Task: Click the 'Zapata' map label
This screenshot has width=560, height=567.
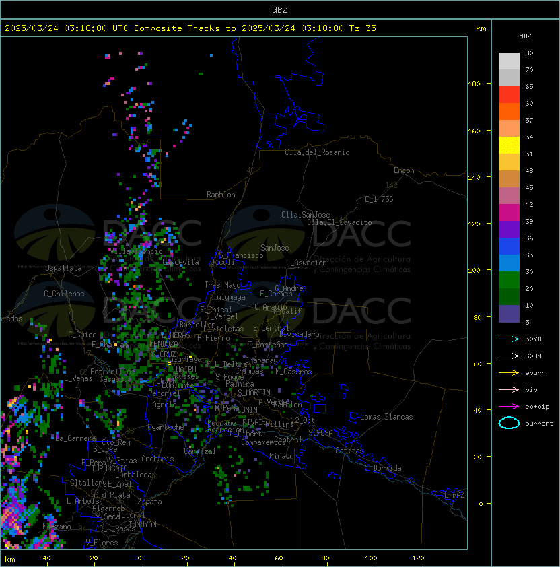Action: 149,502
